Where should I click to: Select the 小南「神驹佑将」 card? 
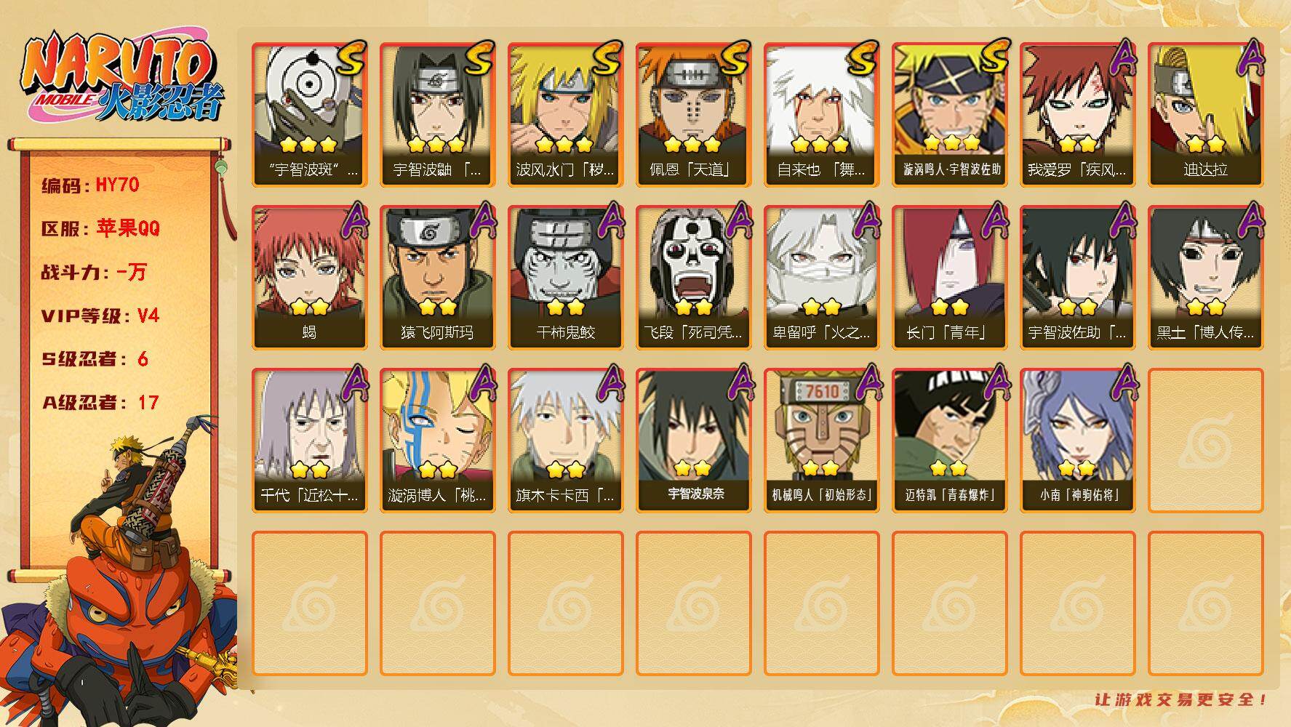(1077, 441)
